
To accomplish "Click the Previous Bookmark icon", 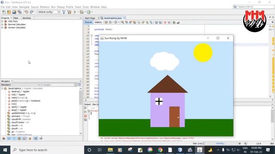I will (x=143, y=22).
